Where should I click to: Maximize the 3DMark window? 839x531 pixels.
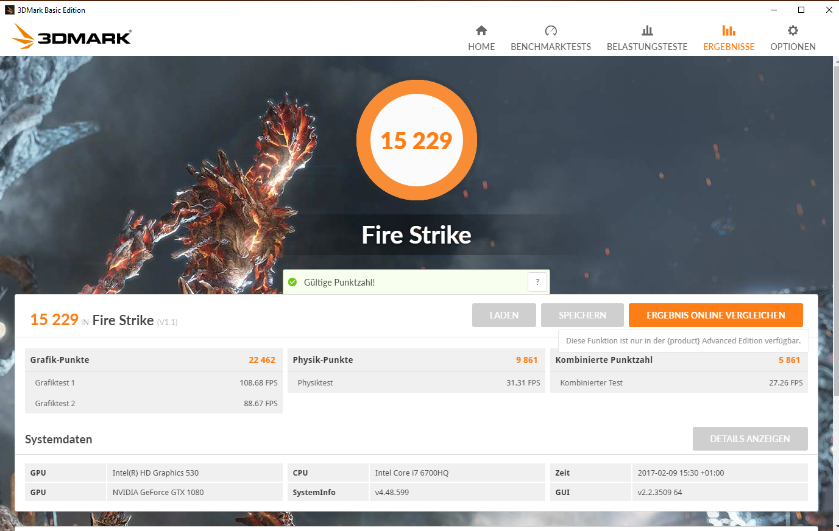(801, 10)
